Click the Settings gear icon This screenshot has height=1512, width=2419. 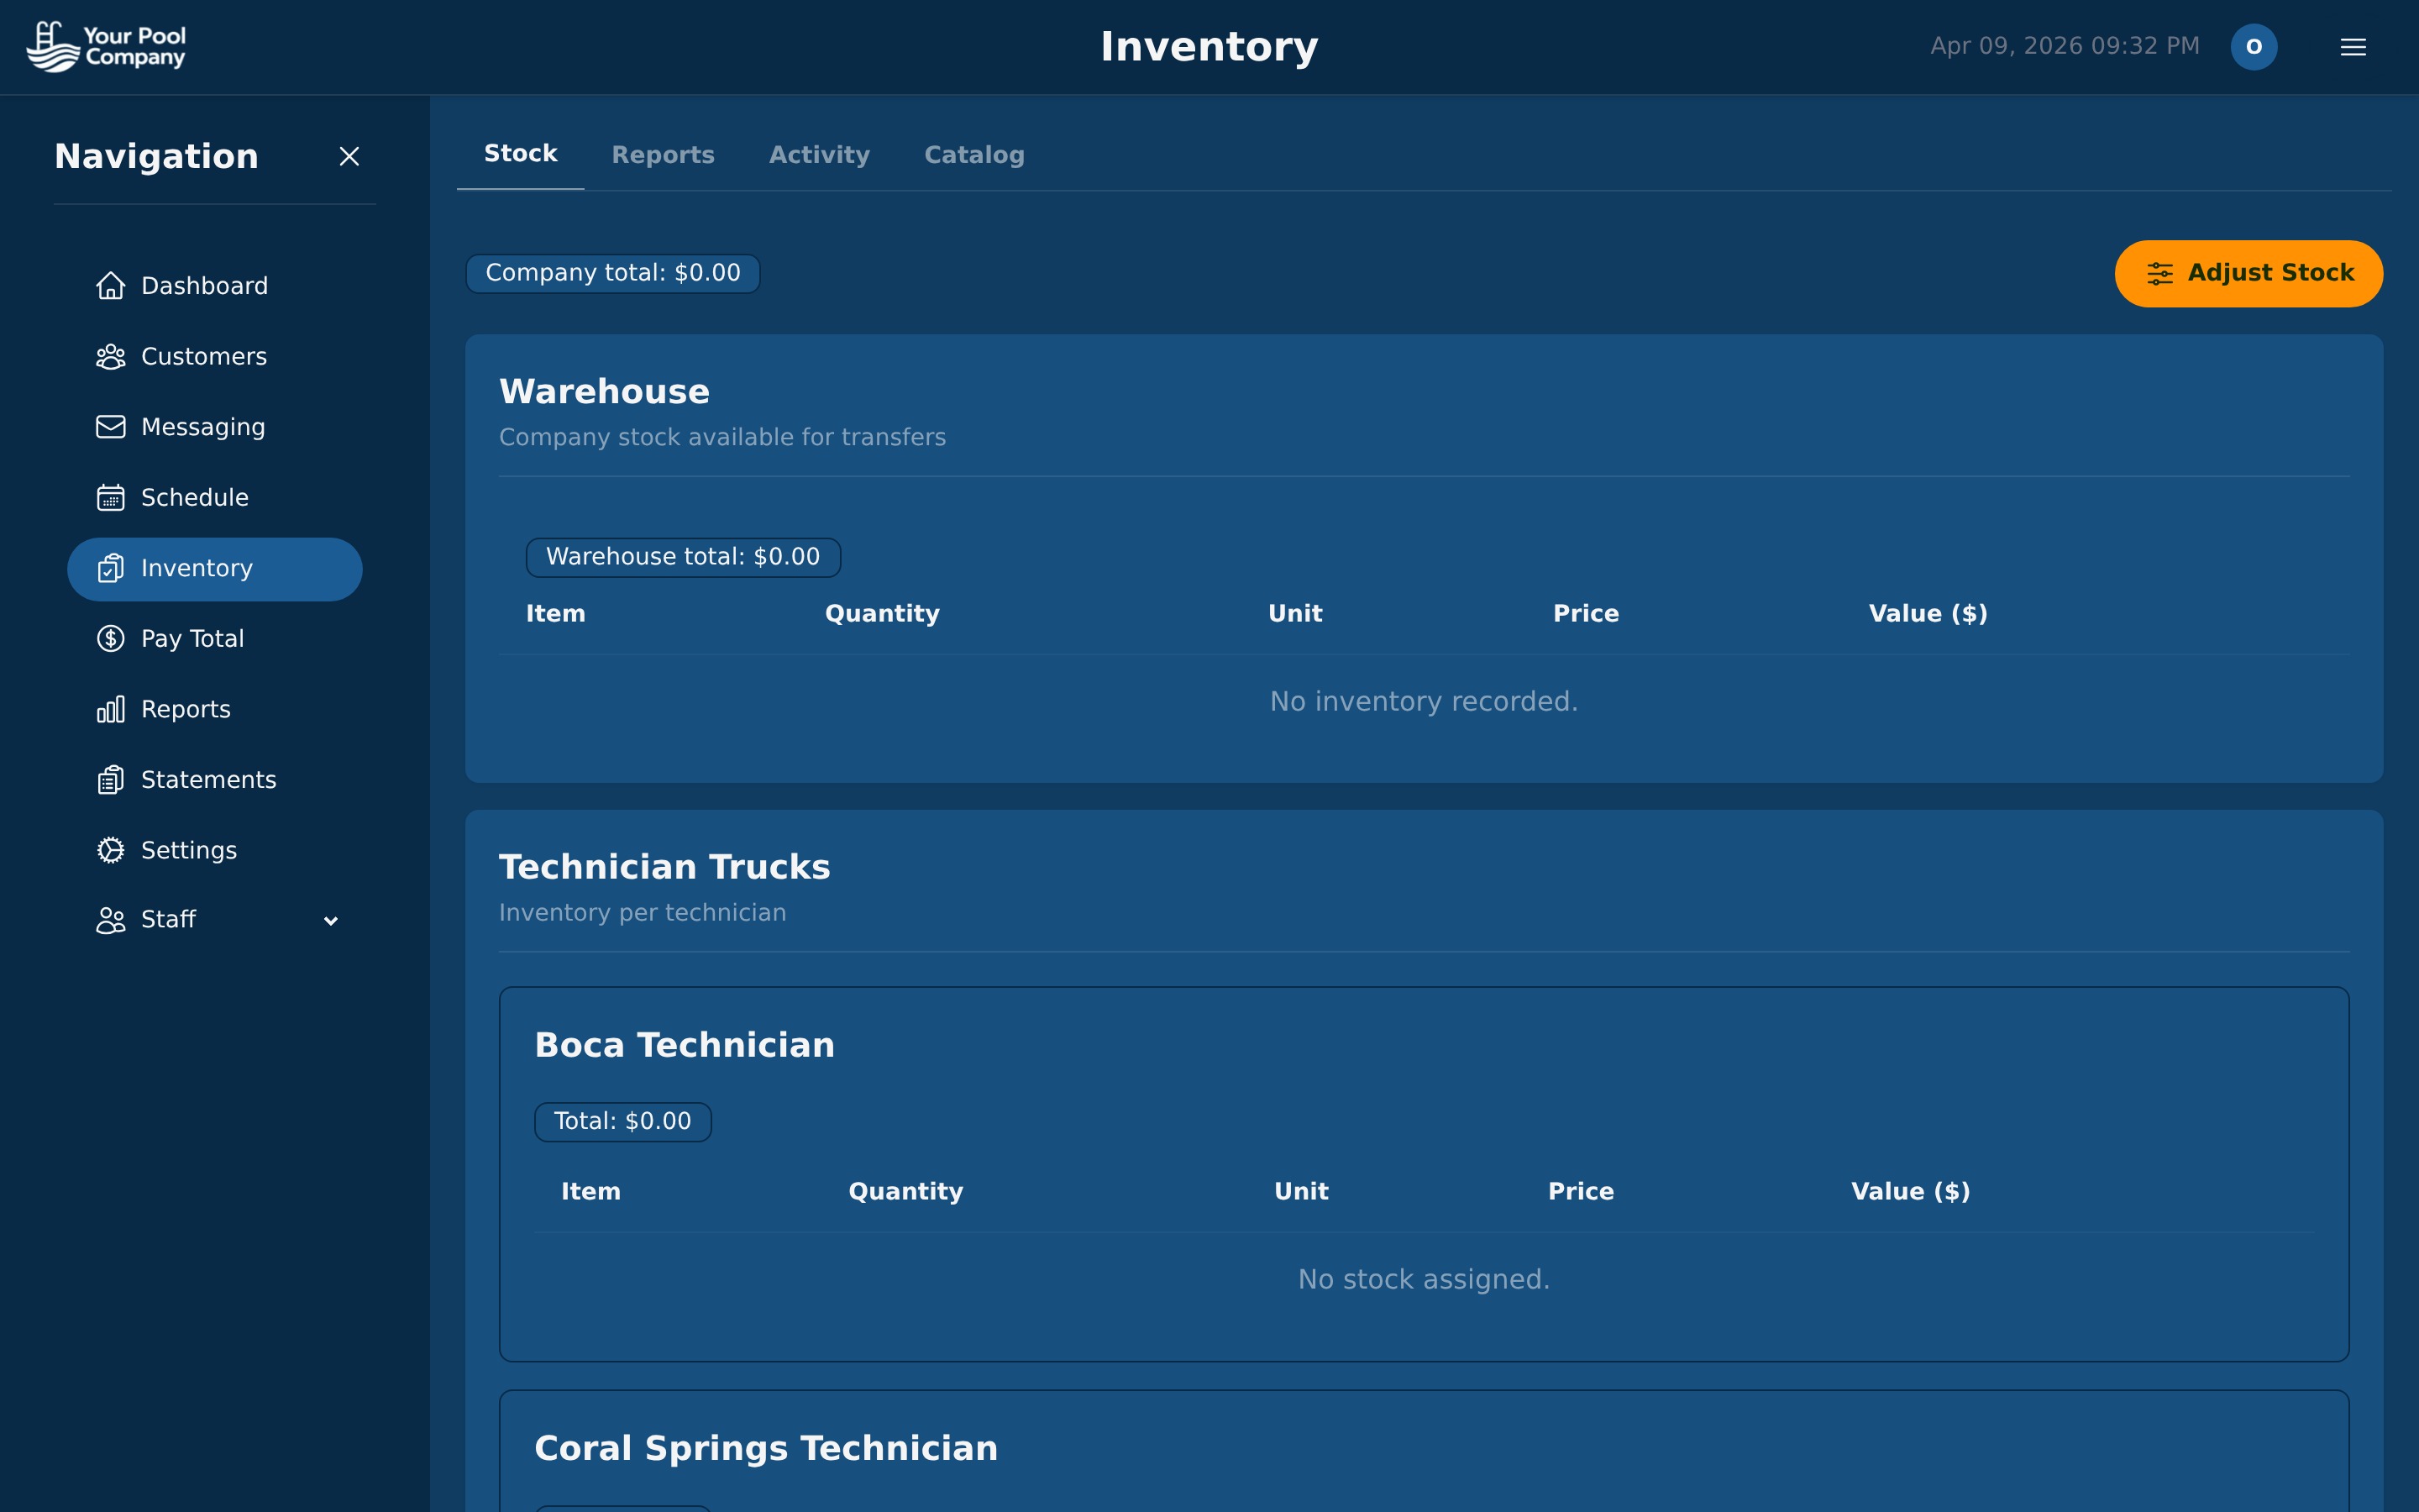110,850
